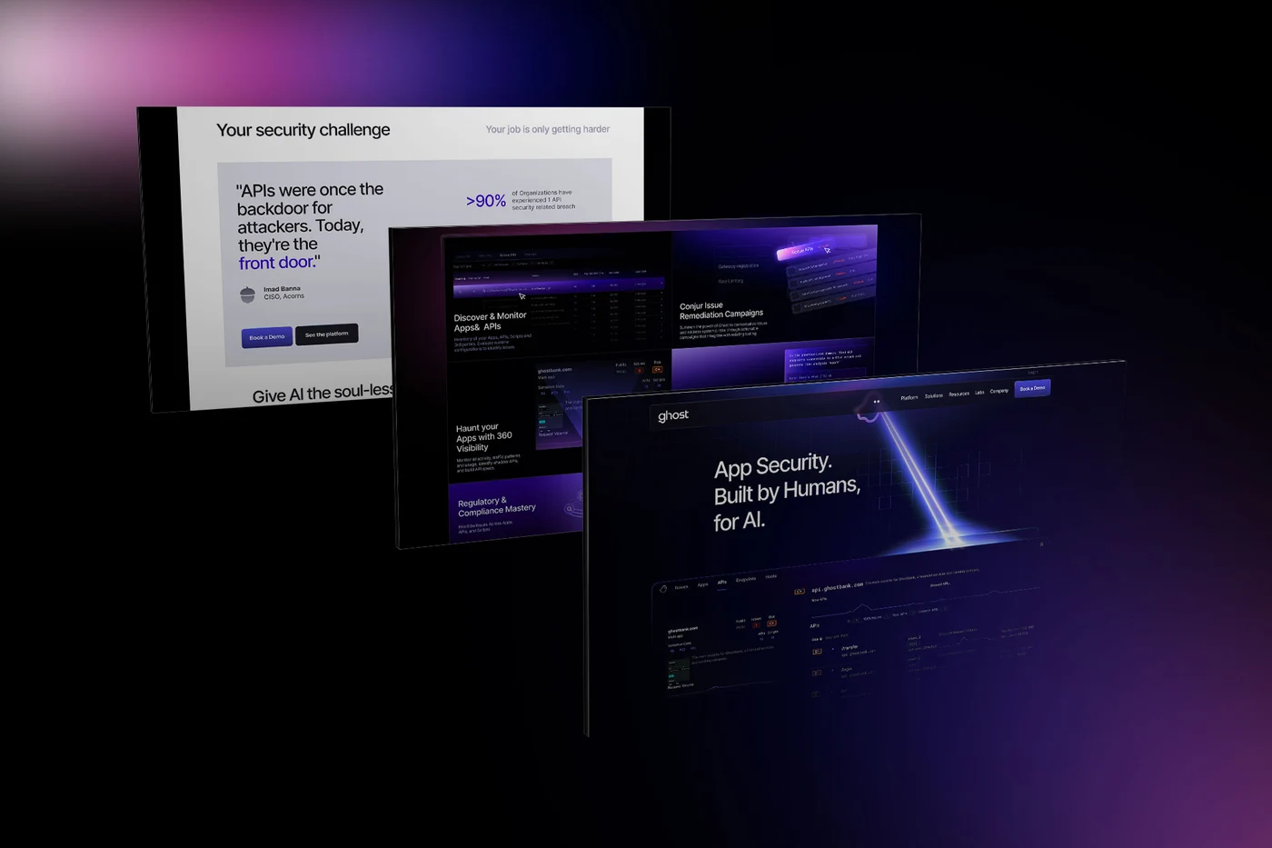Screen dimensions: 1272x848
Task: Click the "Discover & Monitor Apps& APIs" heading
Action: point(490,322)
